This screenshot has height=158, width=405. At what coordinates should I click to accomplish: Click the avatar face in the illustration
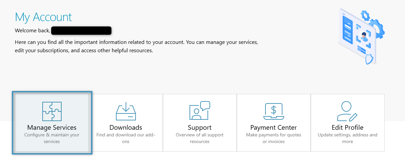(363, 36)
